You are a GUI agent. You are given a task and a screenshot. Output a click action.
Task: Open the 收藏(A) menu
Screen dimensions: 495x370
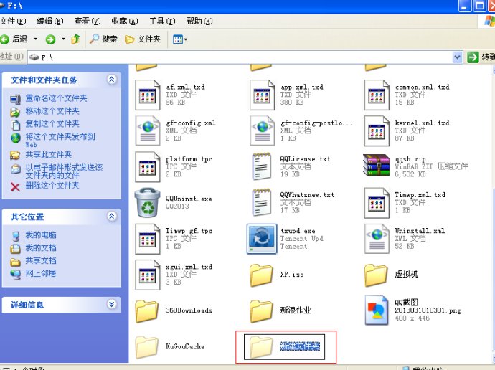[124, 21]
